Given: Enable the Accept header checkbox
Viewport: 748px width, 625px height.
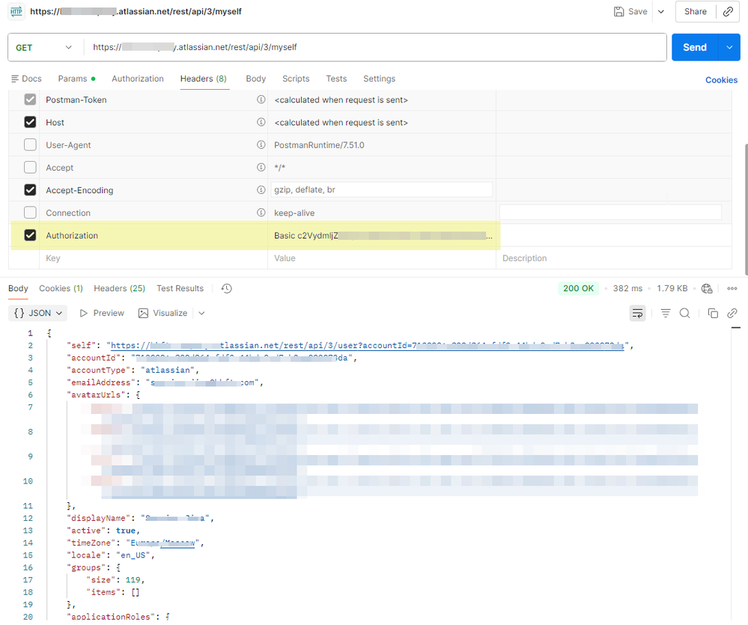Looking at the screenshot, I should 30,168.
